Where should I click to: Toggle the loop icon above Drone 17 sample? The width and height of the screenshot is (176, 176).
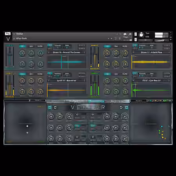click(135, 45)
